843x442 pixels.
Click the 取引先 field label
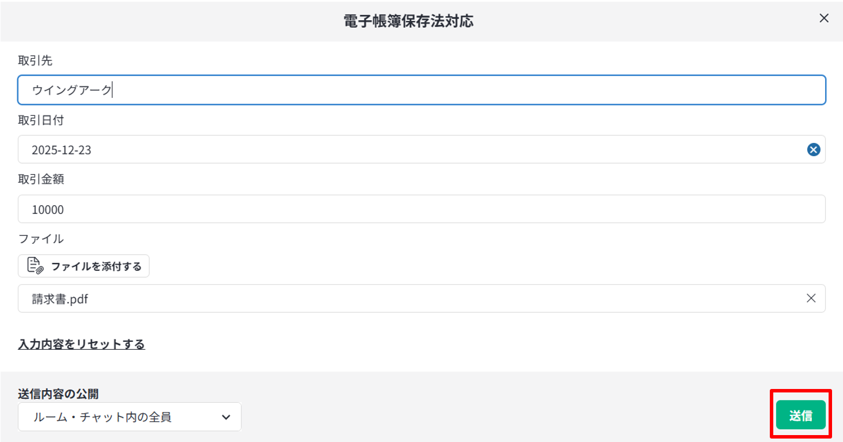(x=35, y=61)
